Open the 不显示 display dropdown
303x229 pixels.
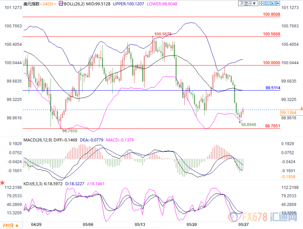(247, 3)
